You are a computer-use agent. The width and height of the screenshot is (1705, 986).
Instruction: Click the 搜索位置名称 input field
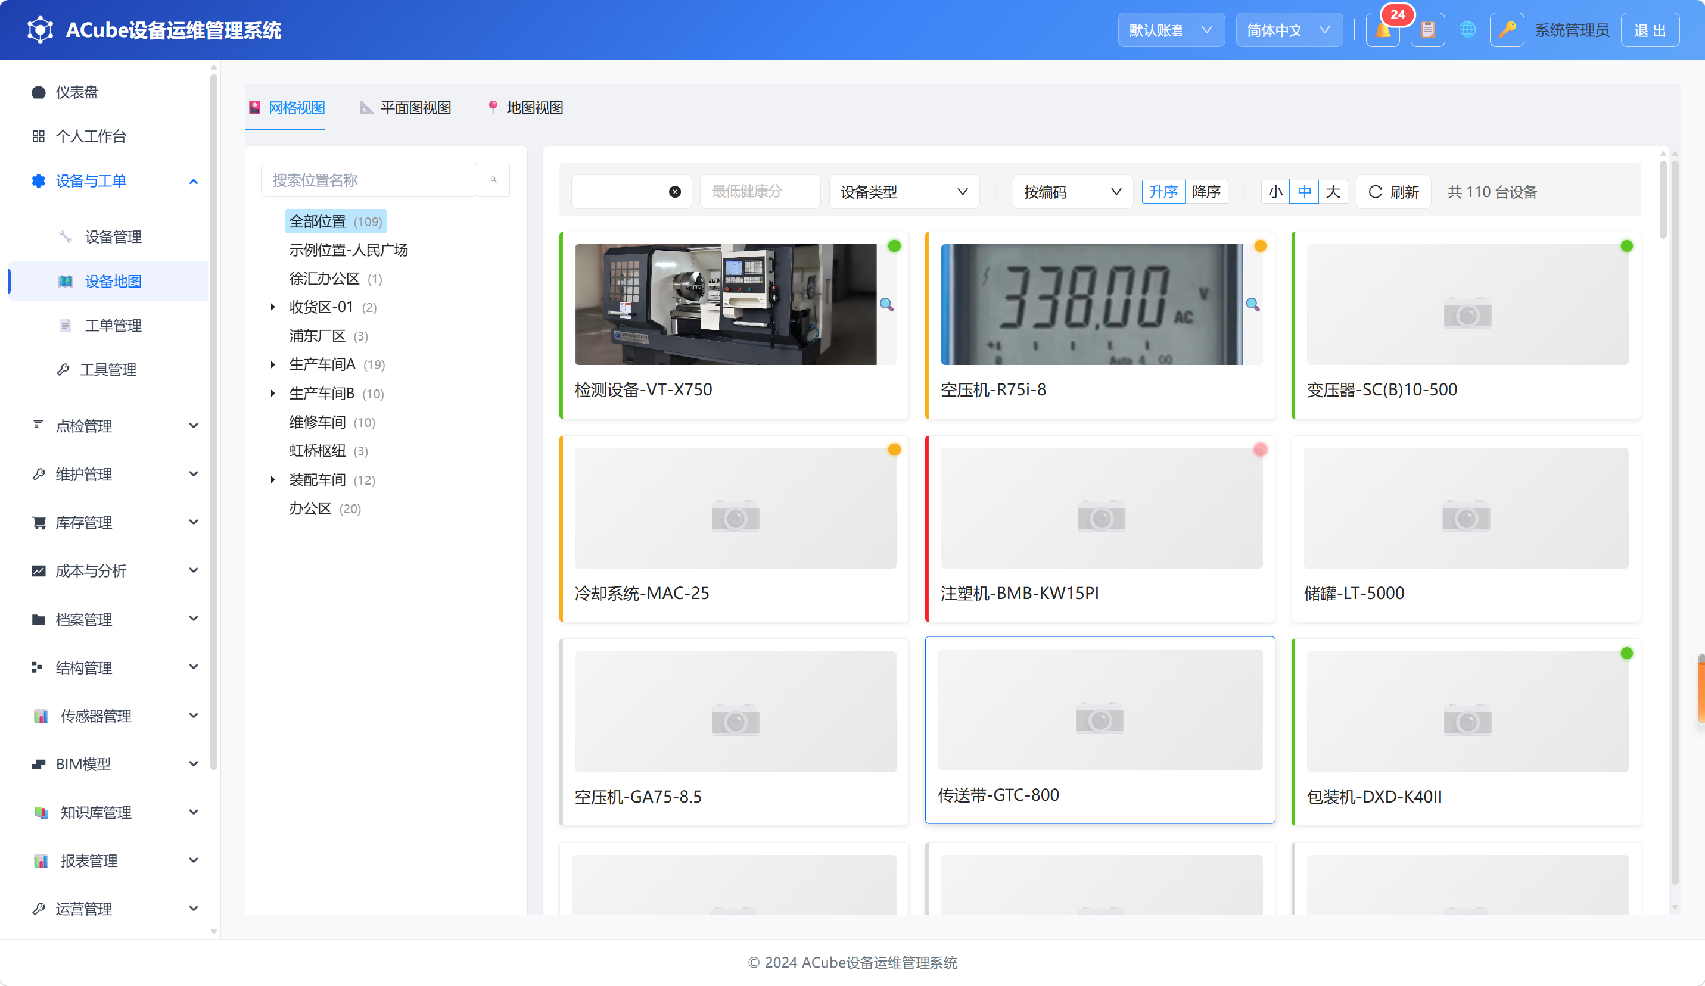(369, 180)
